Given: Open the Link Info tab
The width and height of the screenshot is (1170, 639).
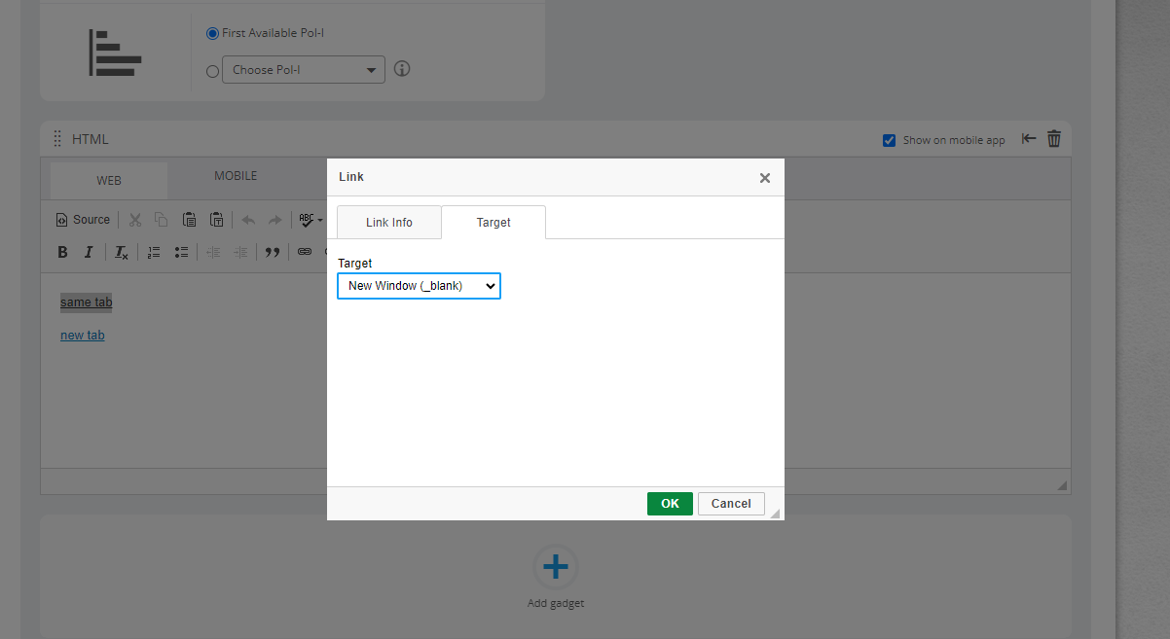Looking at the screenshot, I should [x=389, y=223].
